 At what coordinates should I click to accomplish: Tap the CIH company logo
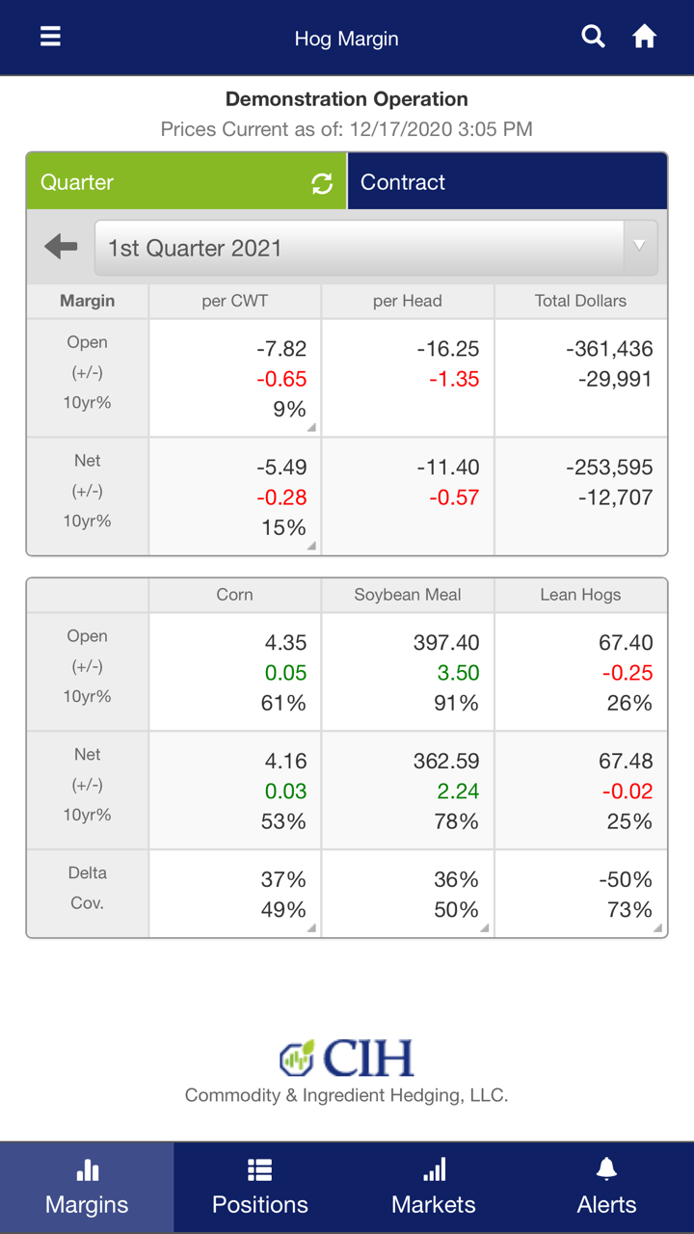coord(347,1058)
